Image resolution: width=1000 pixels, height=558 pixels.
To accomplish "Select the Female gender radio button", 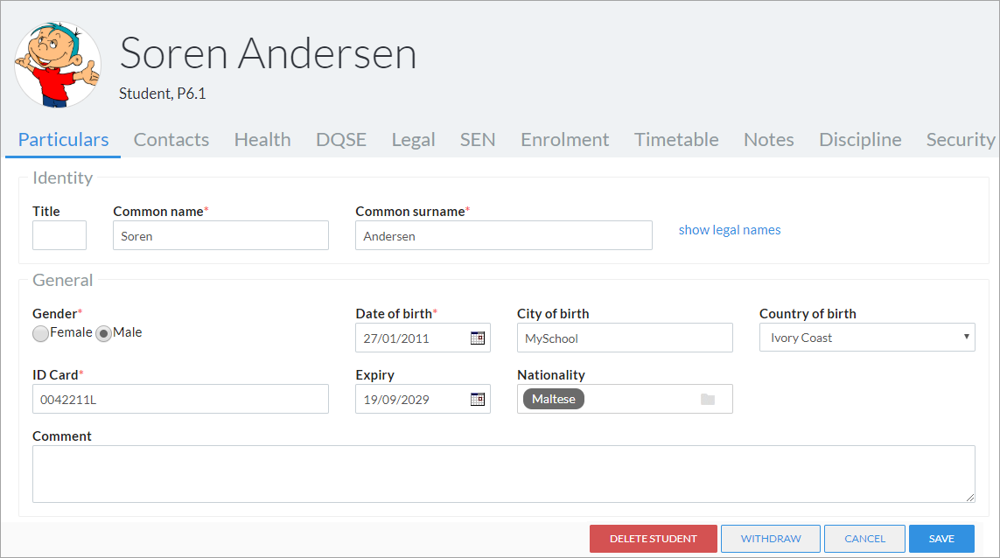I will [x=41, y=333].
